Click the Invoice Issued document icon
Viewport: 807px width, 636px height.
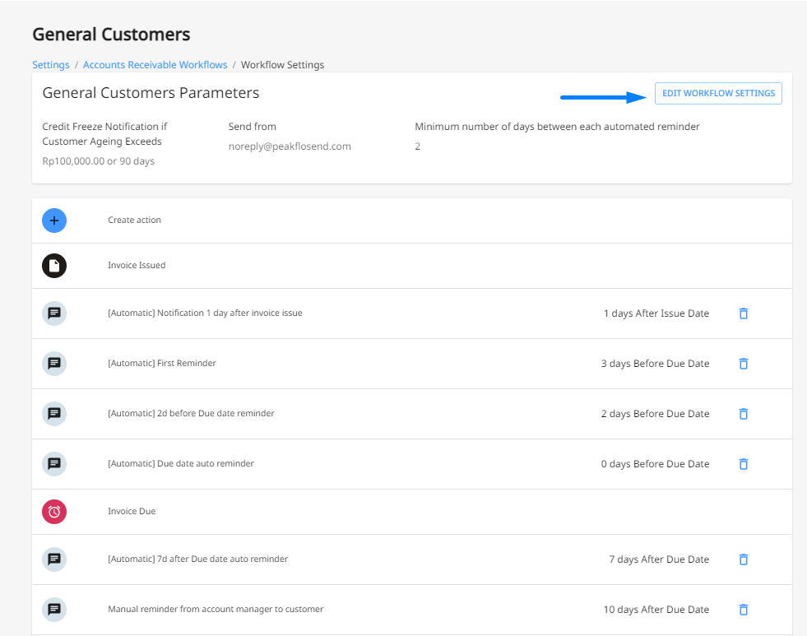[54, 266]
